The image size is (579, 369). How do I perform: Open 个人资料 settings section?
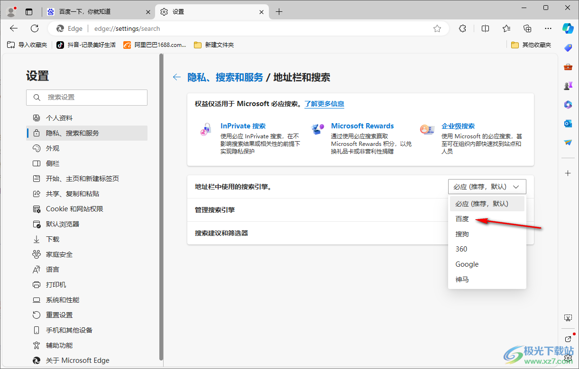pos(87,118)
